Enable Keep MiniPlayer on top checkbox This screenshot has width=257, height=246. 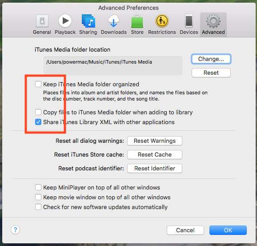38,187
